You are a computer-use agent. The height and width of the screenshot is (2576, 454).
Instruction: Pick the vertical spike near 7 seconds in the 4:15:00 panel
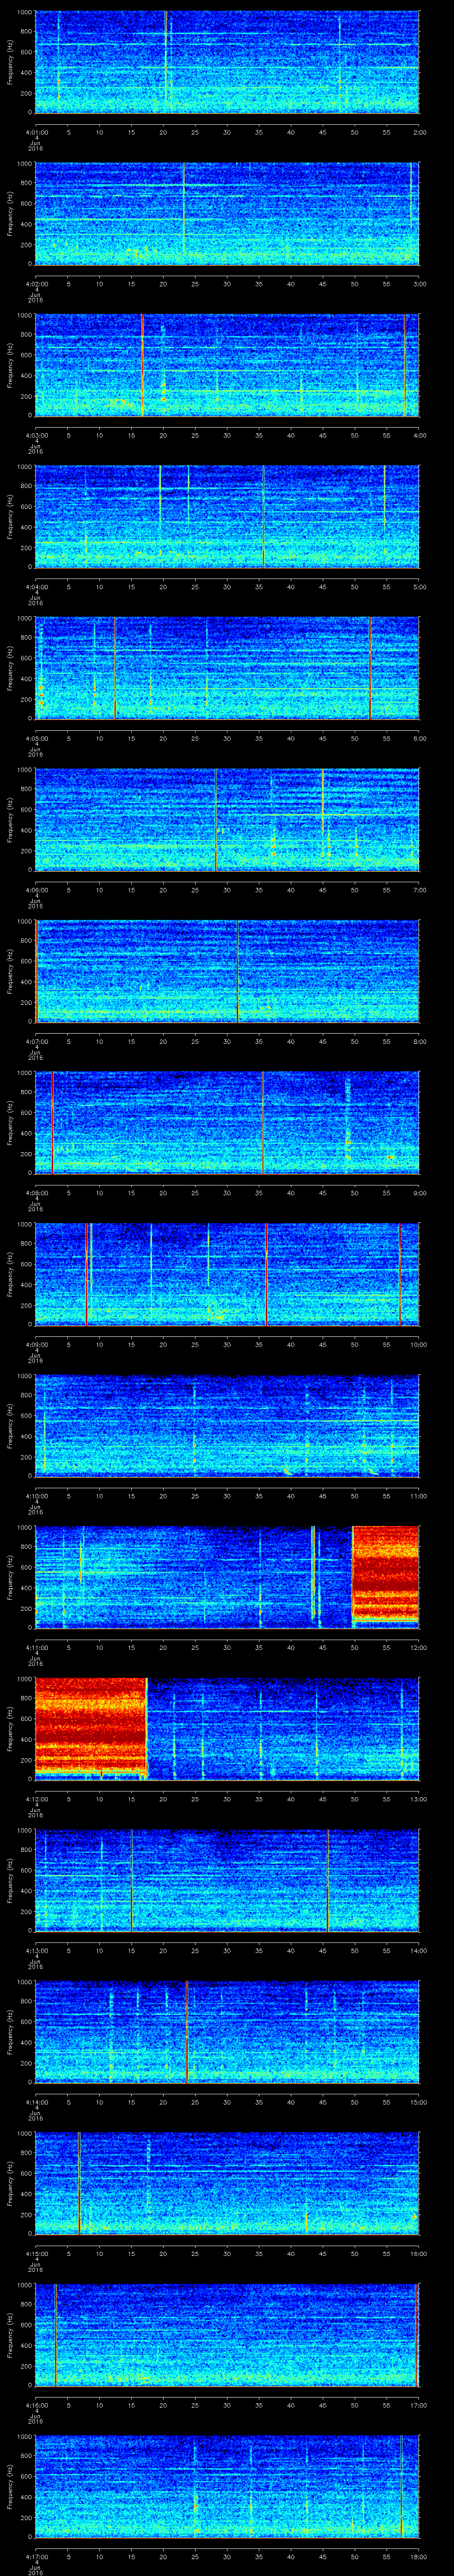79,2184
